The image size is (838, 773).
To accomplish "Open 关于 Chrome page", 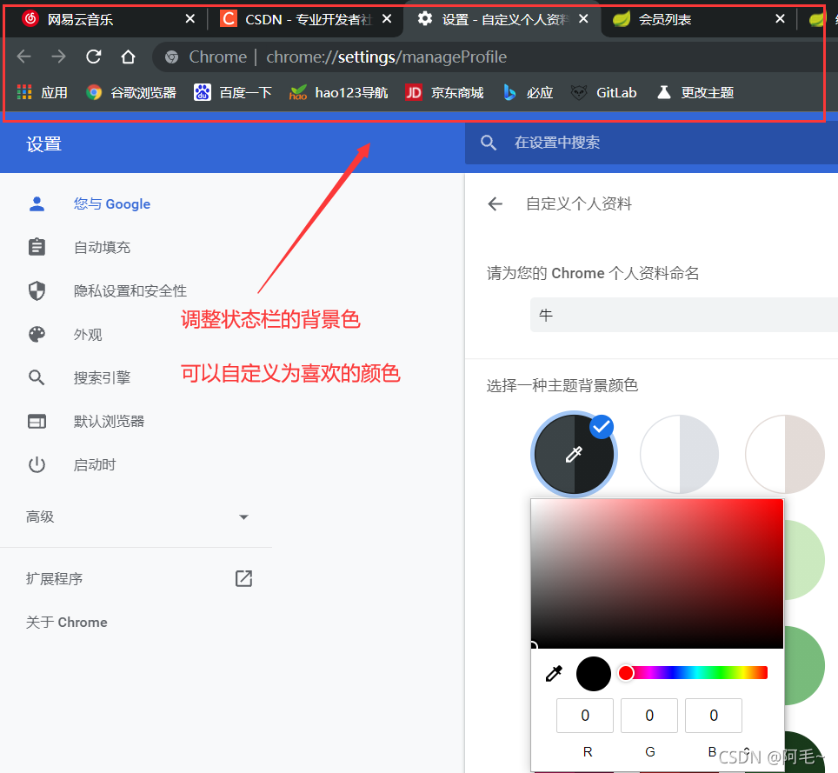I will click(67, 623).
